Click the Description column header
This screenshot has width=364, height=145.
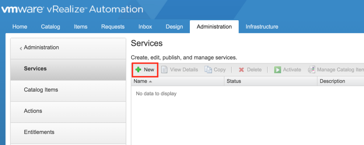(x=341, y=81)
